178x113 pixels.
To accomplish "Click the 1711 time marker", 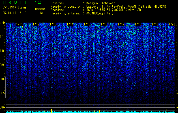I will pos(19,24).
